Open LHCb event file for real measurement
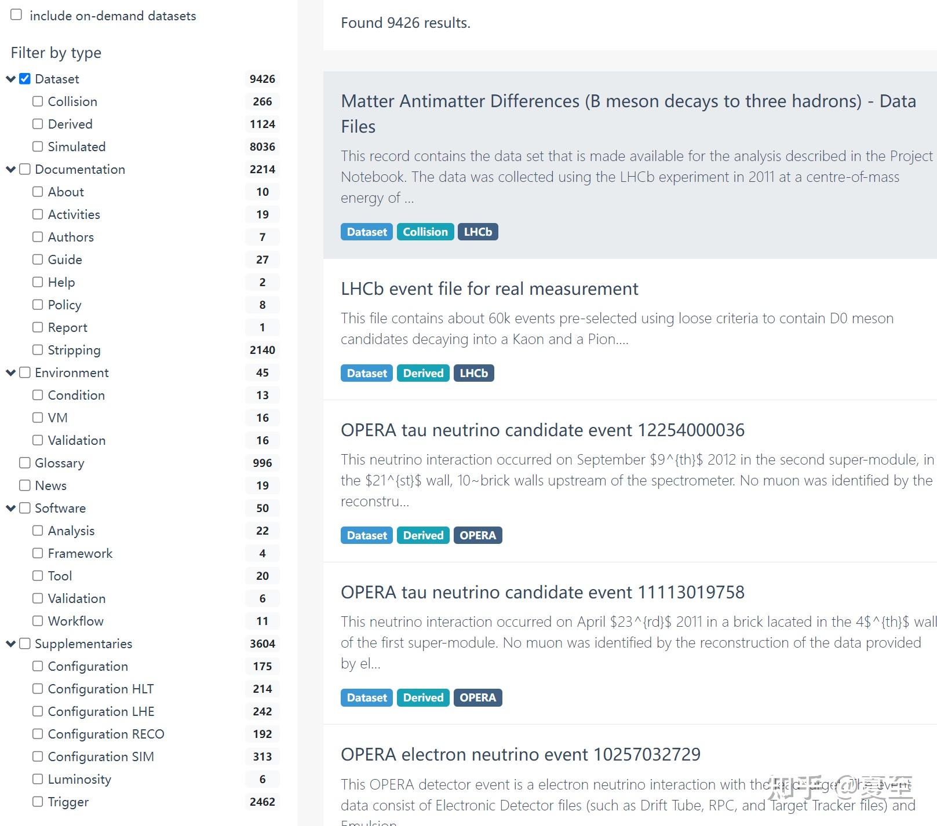Image resolution: width=937 pixels, height=826 pixels. point(489,288)
